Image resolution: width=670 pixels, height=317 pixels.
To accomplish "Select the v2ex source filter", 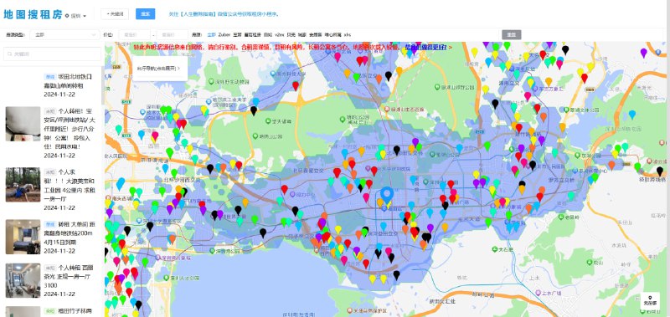I will point(280,34).
